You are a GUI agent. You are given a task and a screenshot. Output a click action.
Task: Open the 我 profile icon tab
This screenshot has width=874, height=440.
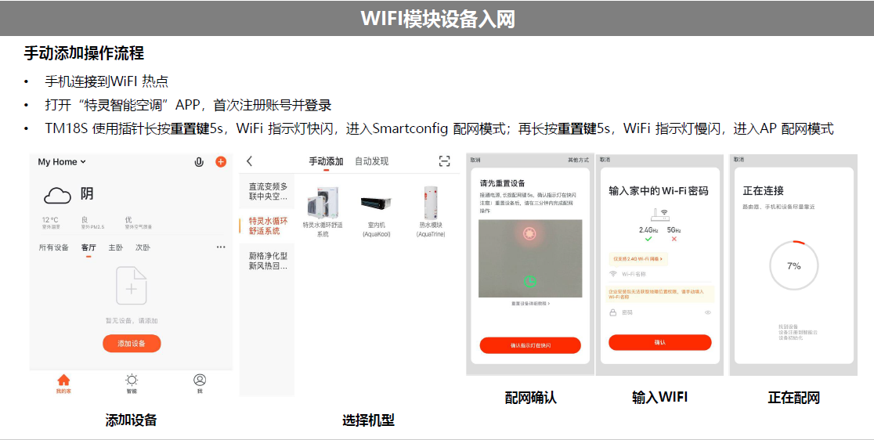[200, 384]
